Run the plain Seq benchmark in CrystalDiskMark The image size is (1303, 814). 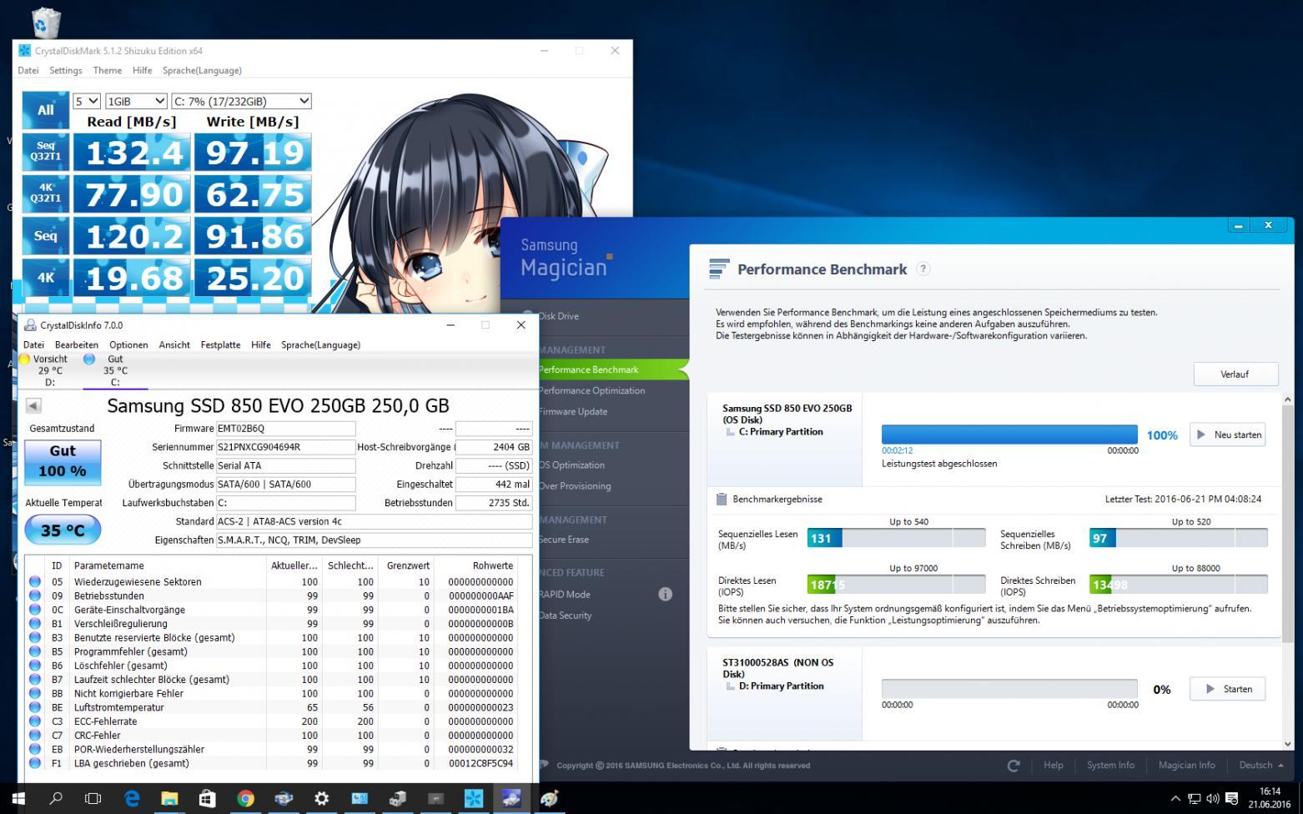tap(45, 236)
